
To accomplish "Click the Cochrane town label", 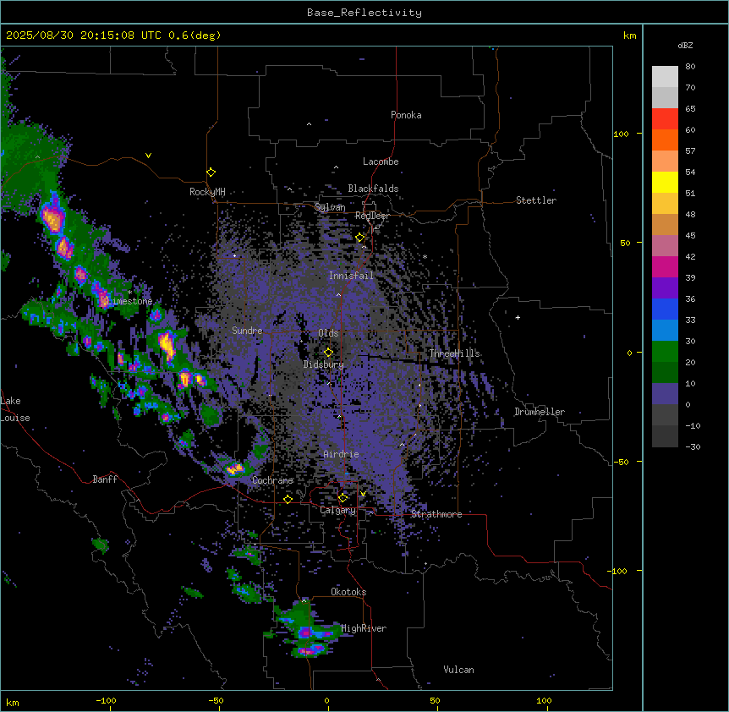I will point(272,480).
